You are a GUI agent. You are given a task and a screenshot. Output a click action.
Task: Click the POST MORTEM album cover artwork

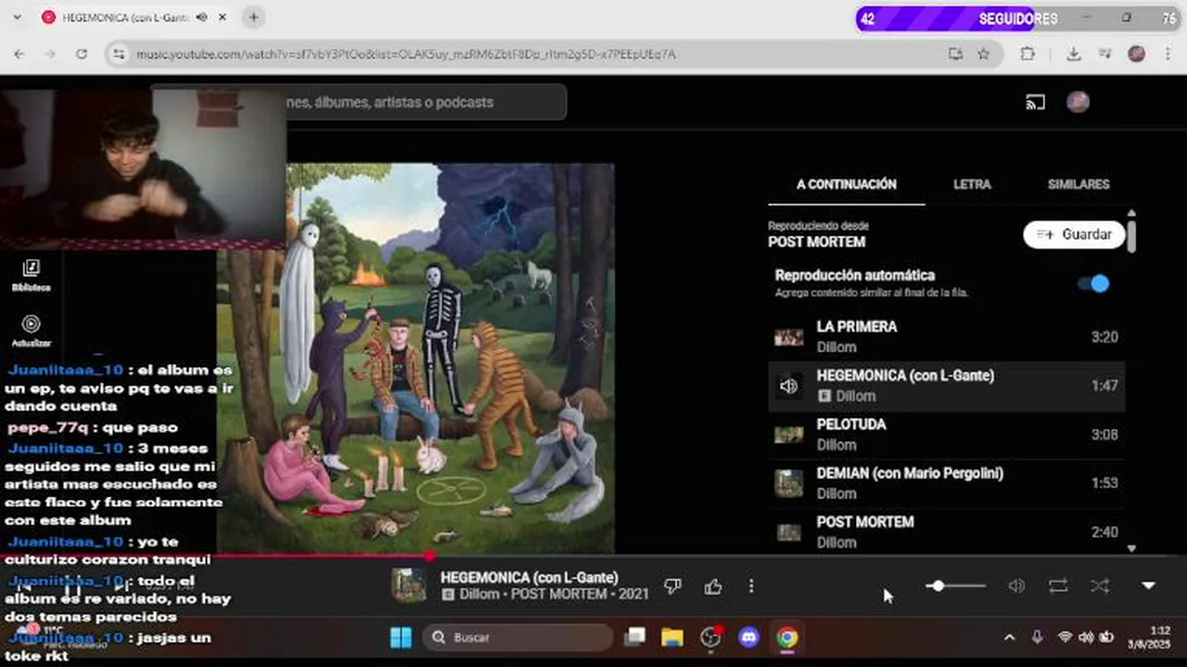pos(415,359)
